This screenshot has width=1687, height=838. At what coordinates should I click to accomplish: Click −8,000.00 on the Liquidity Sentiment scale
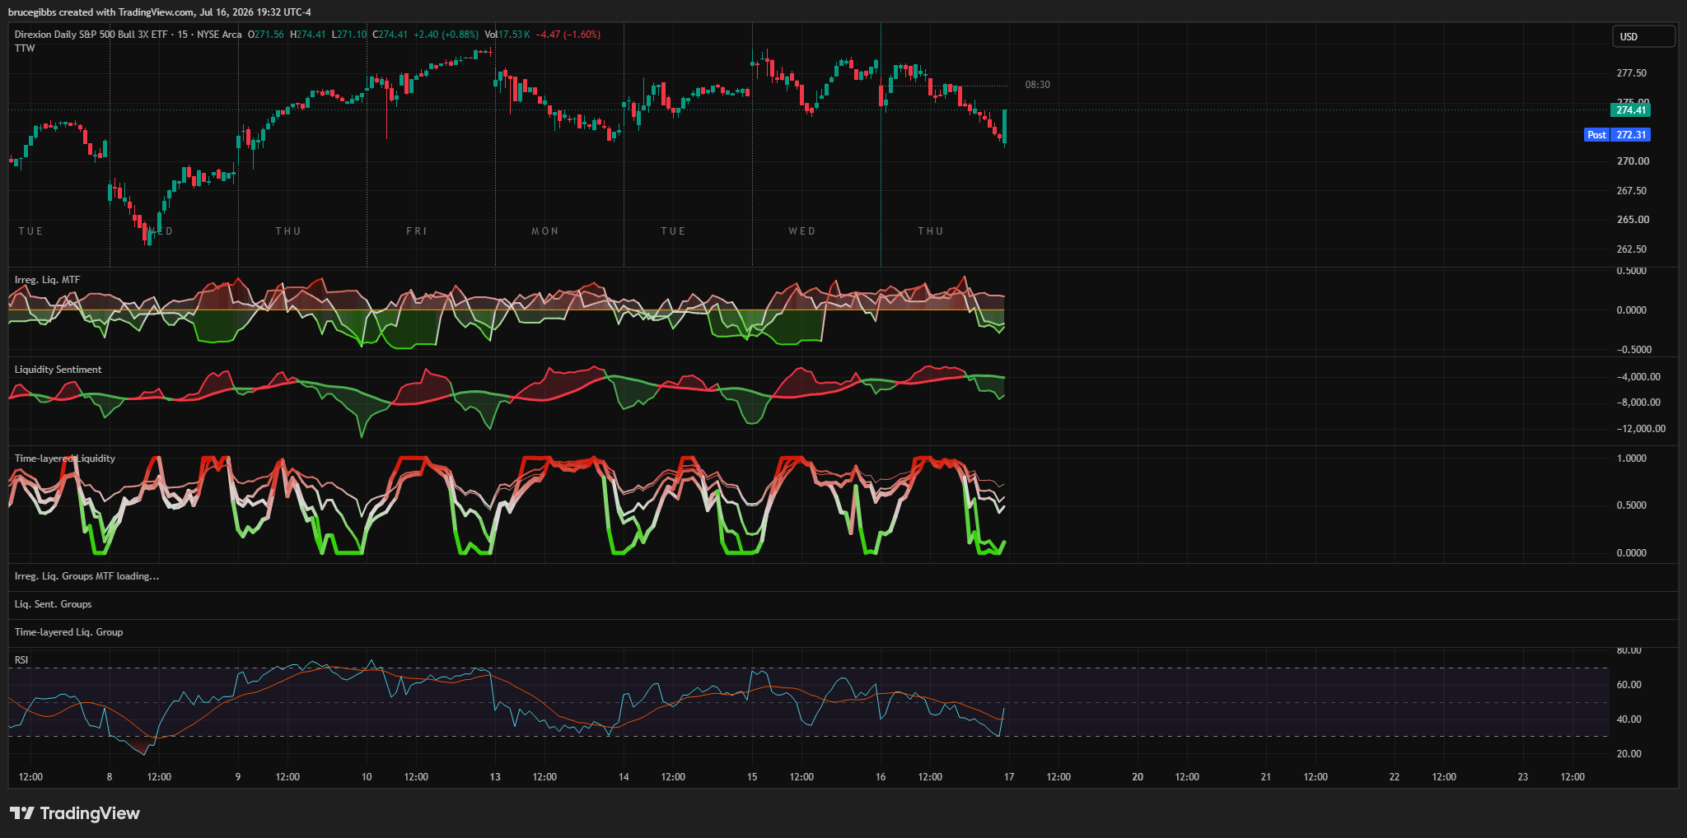pyautogui.click(x=1638, y=403)
